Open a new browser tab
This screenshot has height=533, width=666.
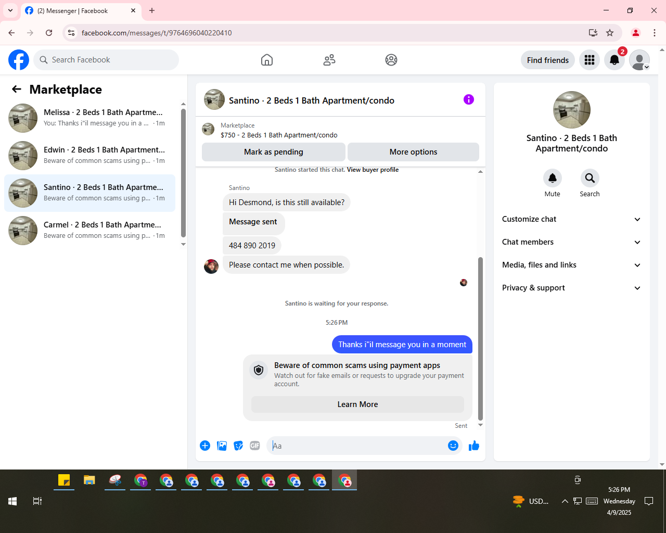coord(152,10)
